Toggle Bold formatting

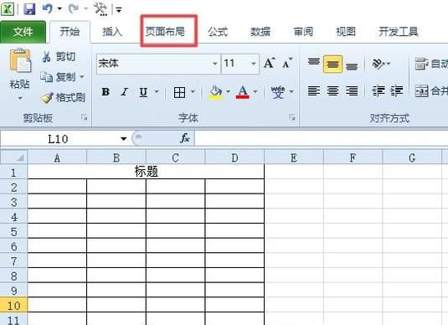pyautogui.click(x=106, y=92)
